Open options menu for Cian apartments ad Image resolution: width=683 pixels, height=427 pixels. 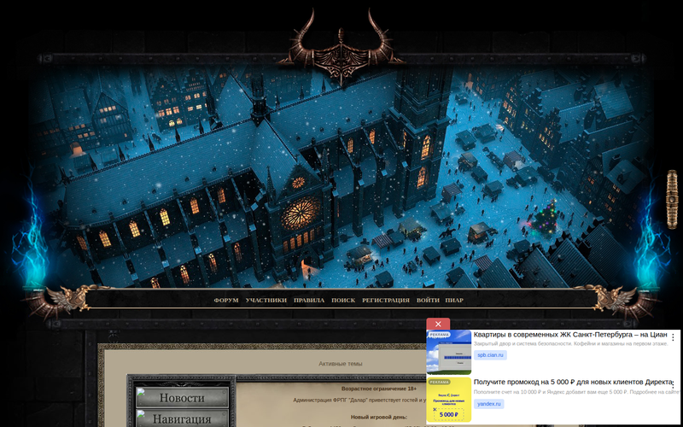click(x=673, y=337)
